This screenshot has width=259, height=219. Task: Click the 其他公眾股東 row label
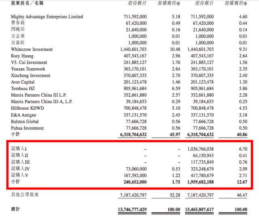coord(25,195)
